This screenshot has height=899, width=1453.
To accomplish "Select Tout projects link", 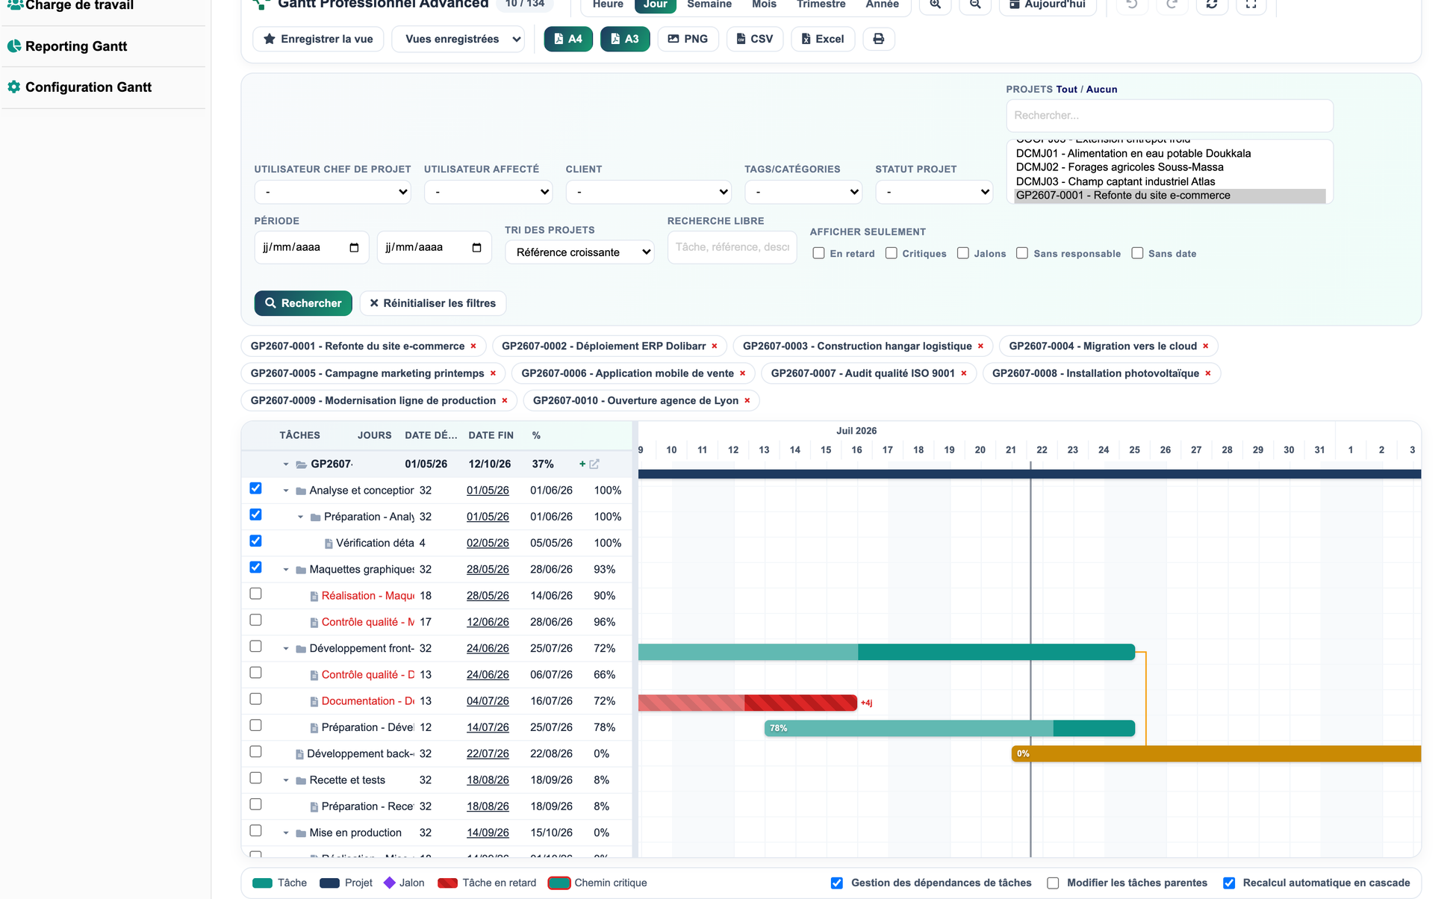I will point(1066,89).
